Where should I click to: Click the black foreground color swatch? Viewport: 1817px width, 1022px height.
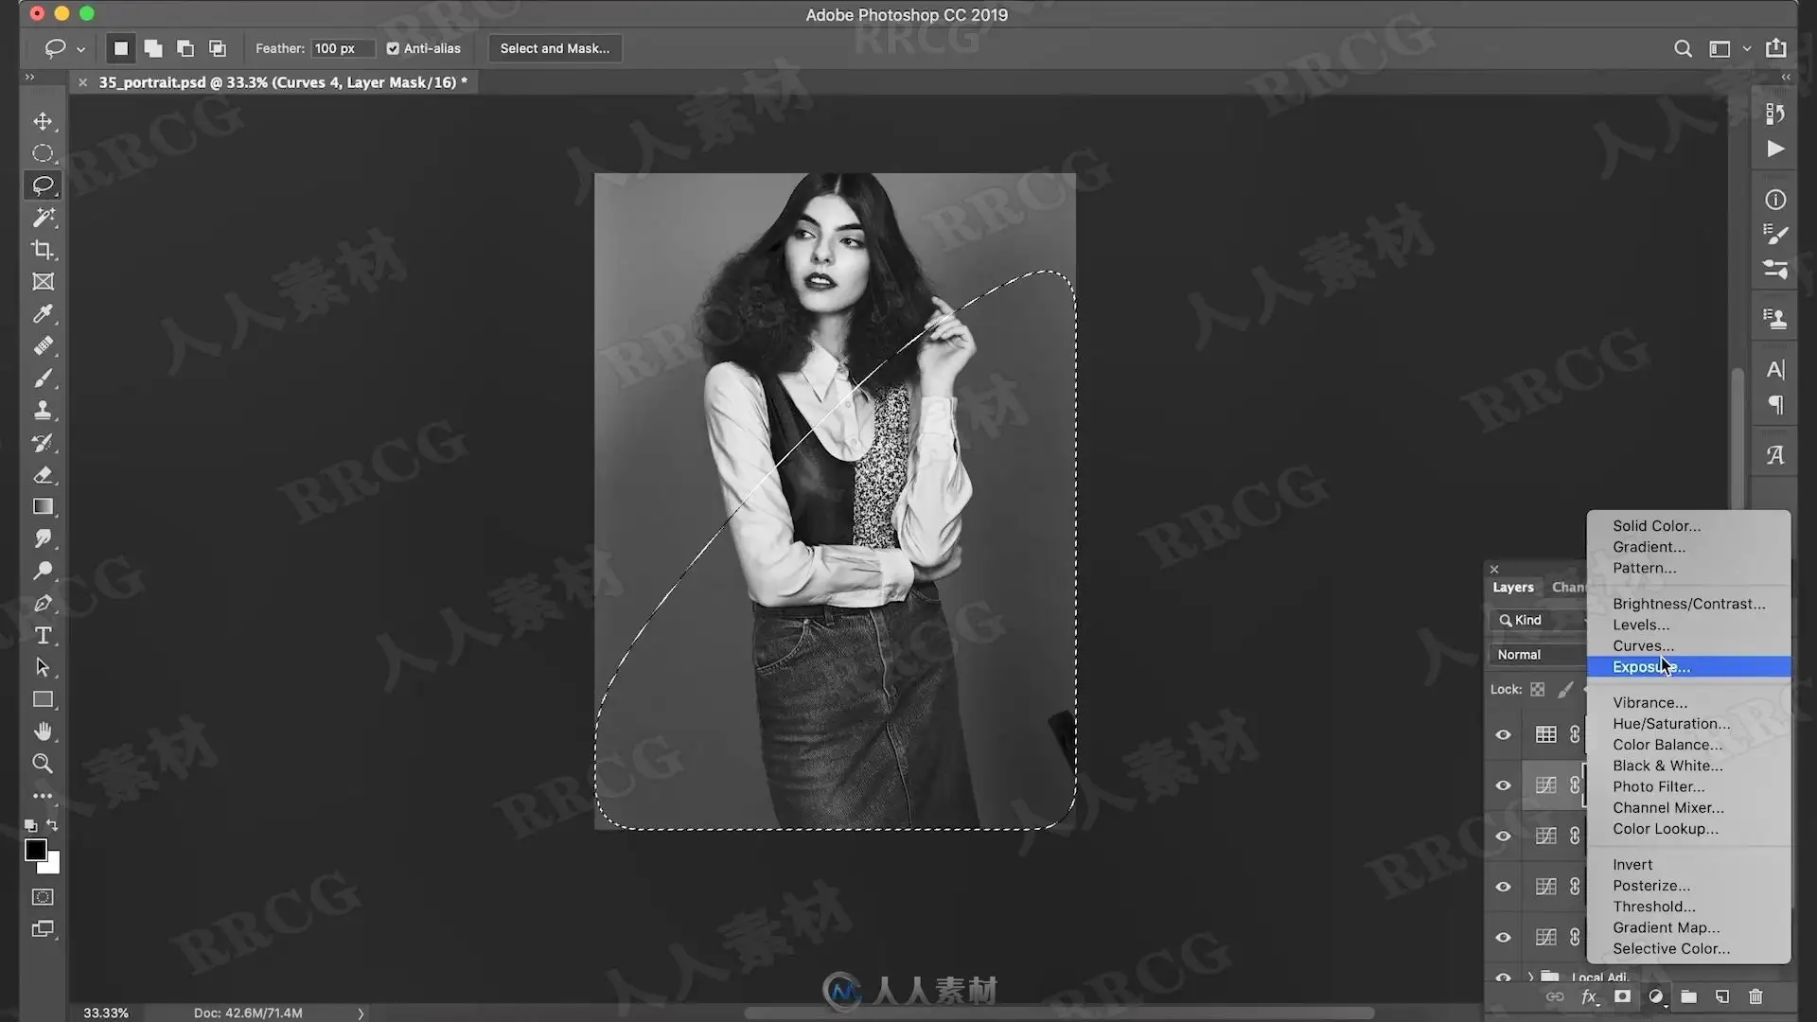(x=35, y=850)
